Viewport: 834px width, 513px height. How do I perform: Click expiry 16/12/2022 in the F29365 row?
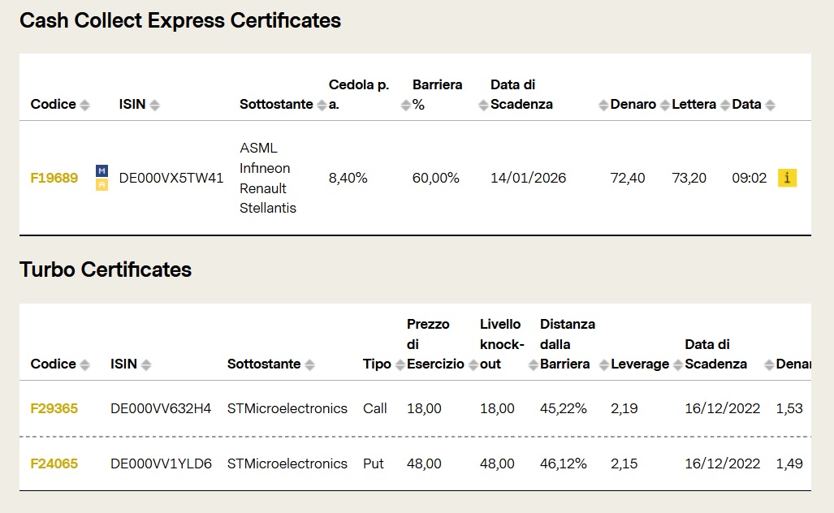pos(722,408)
